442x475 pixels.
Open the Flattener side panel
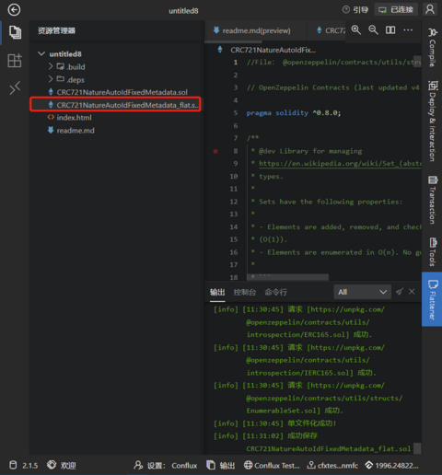(x=432, y=299)
